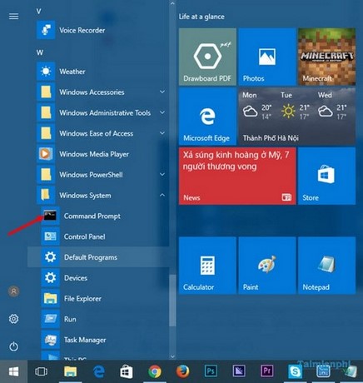Open File Explorer on the taskbar
The width and height of the screenshot is (363, 383).
coord(70,371)
